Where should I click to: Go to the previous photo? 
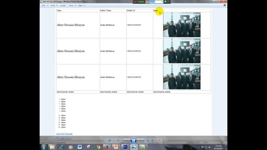(x=126, y=140)
